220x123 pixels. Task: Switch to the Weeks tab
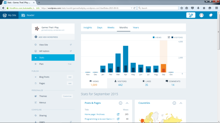point(111,27)
